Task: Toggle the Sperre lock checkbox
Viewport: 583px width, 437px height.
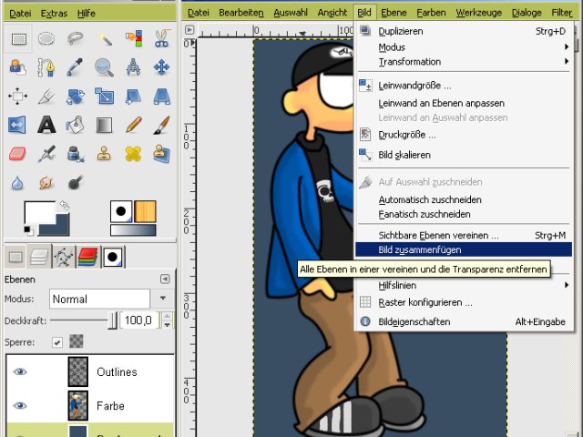Action: tap(56, 342)
